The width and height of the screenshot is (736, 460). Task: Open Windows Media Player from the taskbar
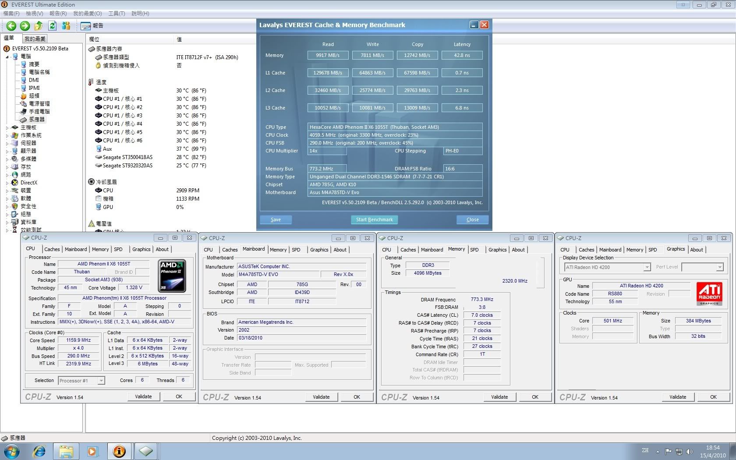(x=92, y=451)
